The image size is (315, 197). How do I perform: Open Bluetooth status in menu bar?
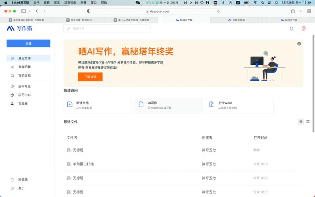[x=223, y=3]
